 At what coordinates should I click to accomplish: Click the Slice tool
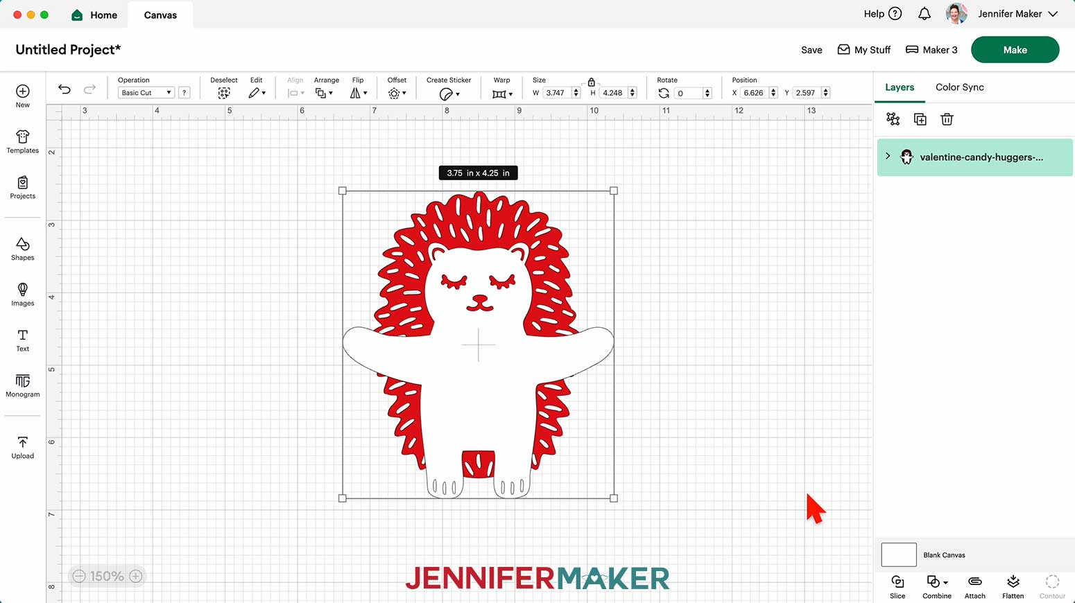897,586
